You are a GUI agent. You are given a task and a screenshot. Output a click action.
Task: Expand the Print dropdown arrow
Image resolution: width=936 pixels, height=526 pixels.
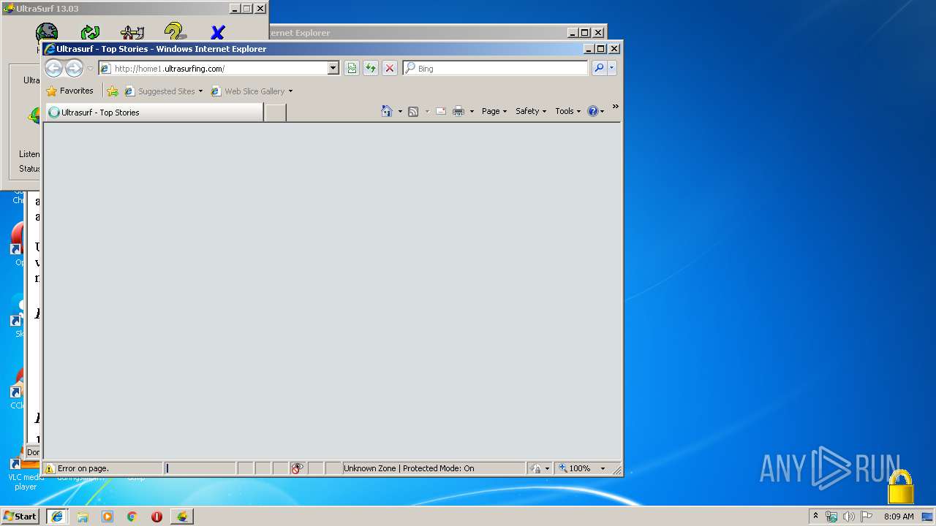point(472,112)
